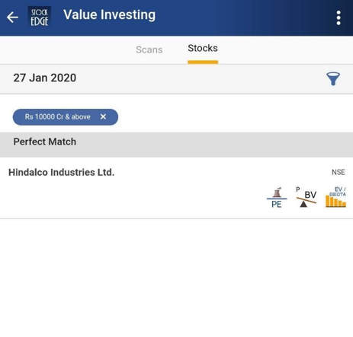Click the PE scan icon
Image resolution: width=353 pixels, height=337 pixels.
point(277,197)
